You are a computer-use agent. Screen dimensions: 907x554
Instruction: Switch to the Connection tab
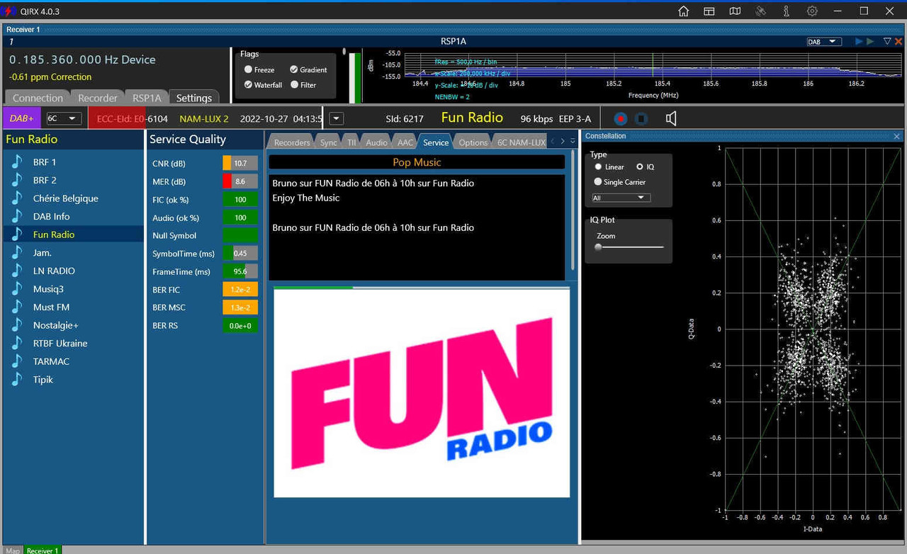[x=38, y=98]
